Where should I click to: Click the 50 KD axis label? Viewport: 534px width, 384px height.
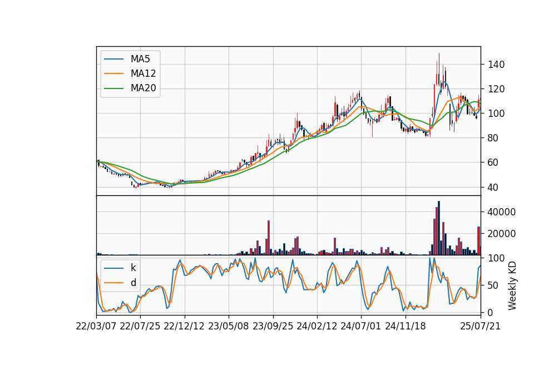point(493,285)
